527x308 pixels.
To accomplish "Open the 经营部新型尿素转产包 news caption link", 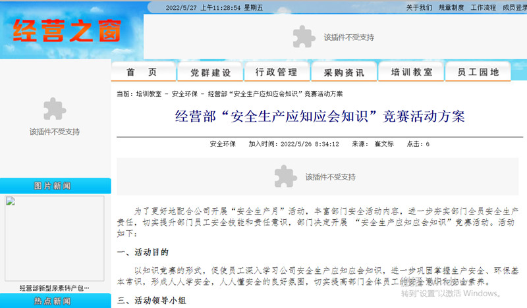I will coord(54,288).
